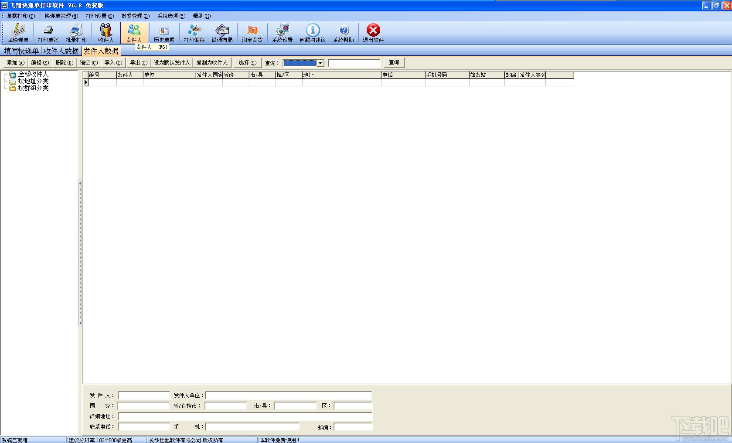Viewport: 732px width, 443px height.
Task: Select 按群组分类 folder in tree
Action: (33, 88)
